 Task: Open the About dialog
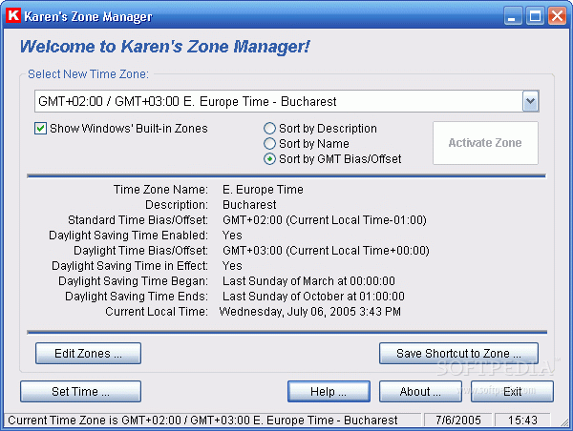coord(420,392)
